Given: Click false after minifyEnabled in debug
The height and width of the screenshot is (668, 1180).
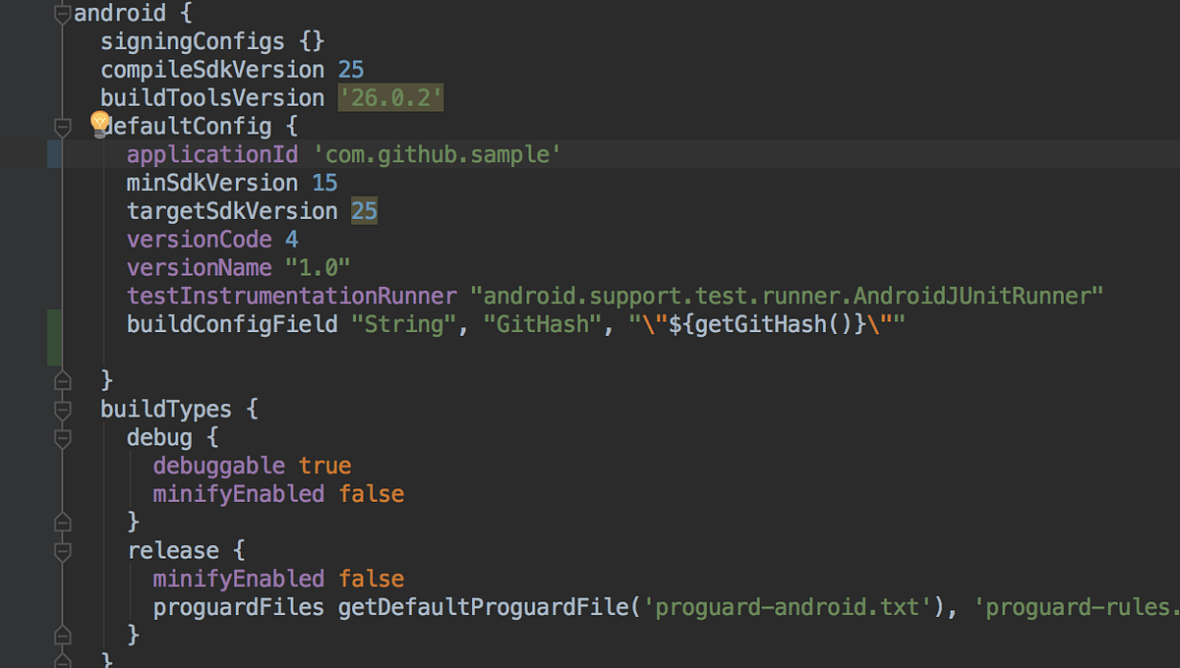Looking at the screenshot, I should (372, 493).
